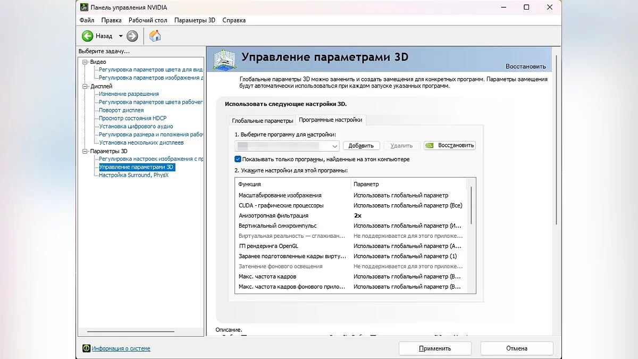The image size is (638, 359).
Task: Click the Forward arrow icon in toolbar
Action: pyautogui.click(x=132, y=36)
